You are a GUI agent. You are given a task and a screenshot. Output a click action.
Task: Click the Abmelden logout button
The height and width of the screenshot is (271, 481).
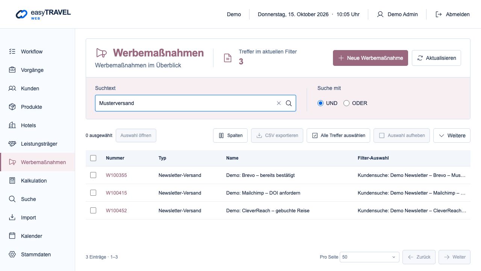452,14
